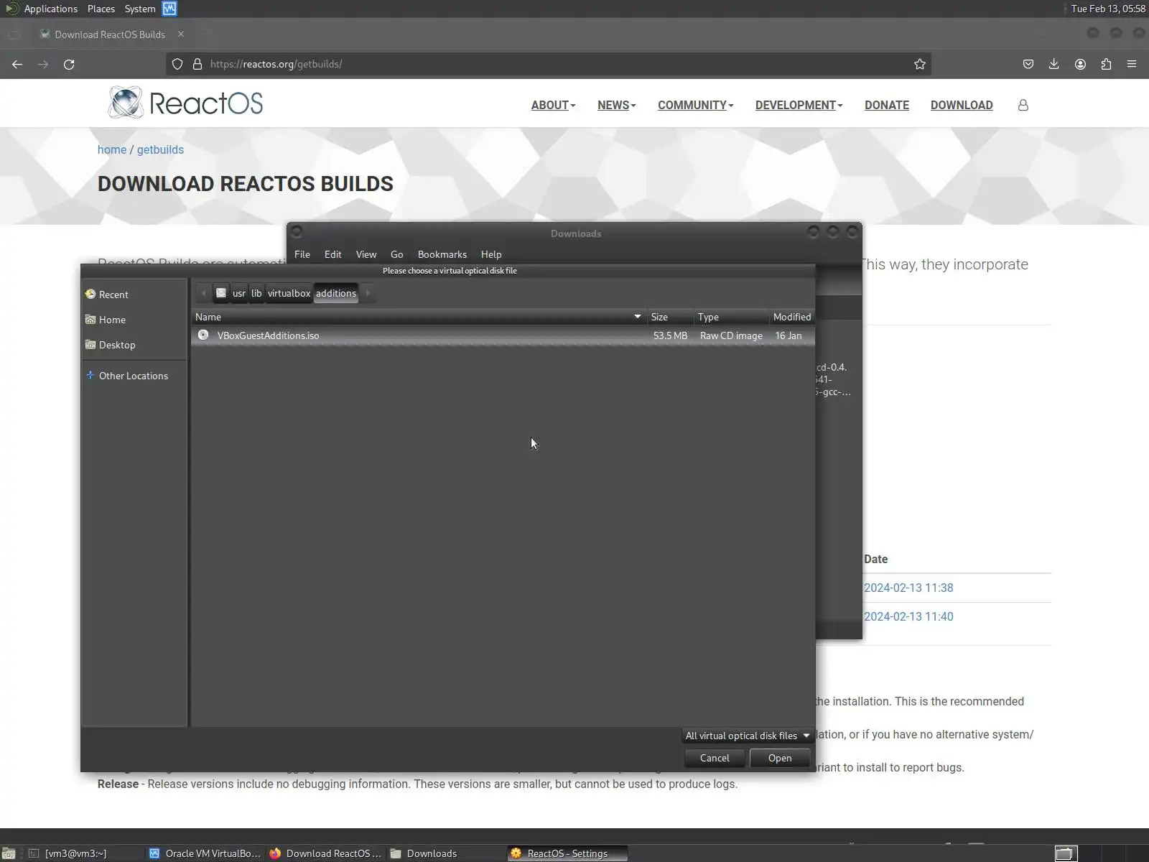Click the 2024-02-13 11:40 date link
1149x862 pixels.
908,616
